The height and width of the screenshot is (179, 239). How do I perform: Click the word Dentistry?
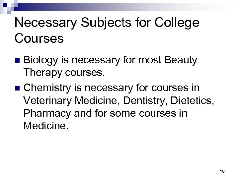pos(142,101)
